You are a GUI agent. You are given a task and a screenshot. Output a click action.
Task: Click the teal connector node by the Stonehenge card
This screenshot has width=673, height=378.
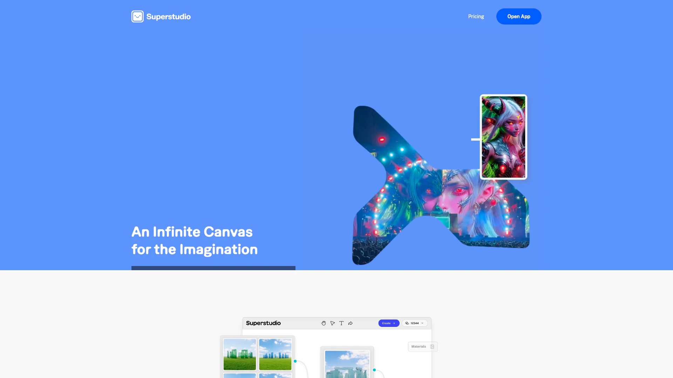click(x=374, y=370)
